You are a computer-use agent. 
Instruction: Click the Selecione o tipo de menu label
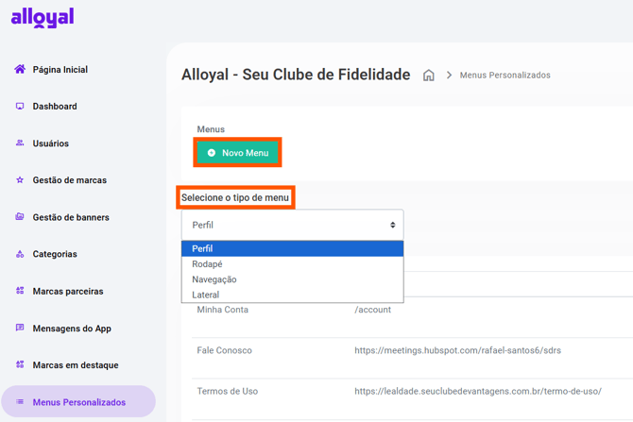pyautogui.click(x=235, y=197)
